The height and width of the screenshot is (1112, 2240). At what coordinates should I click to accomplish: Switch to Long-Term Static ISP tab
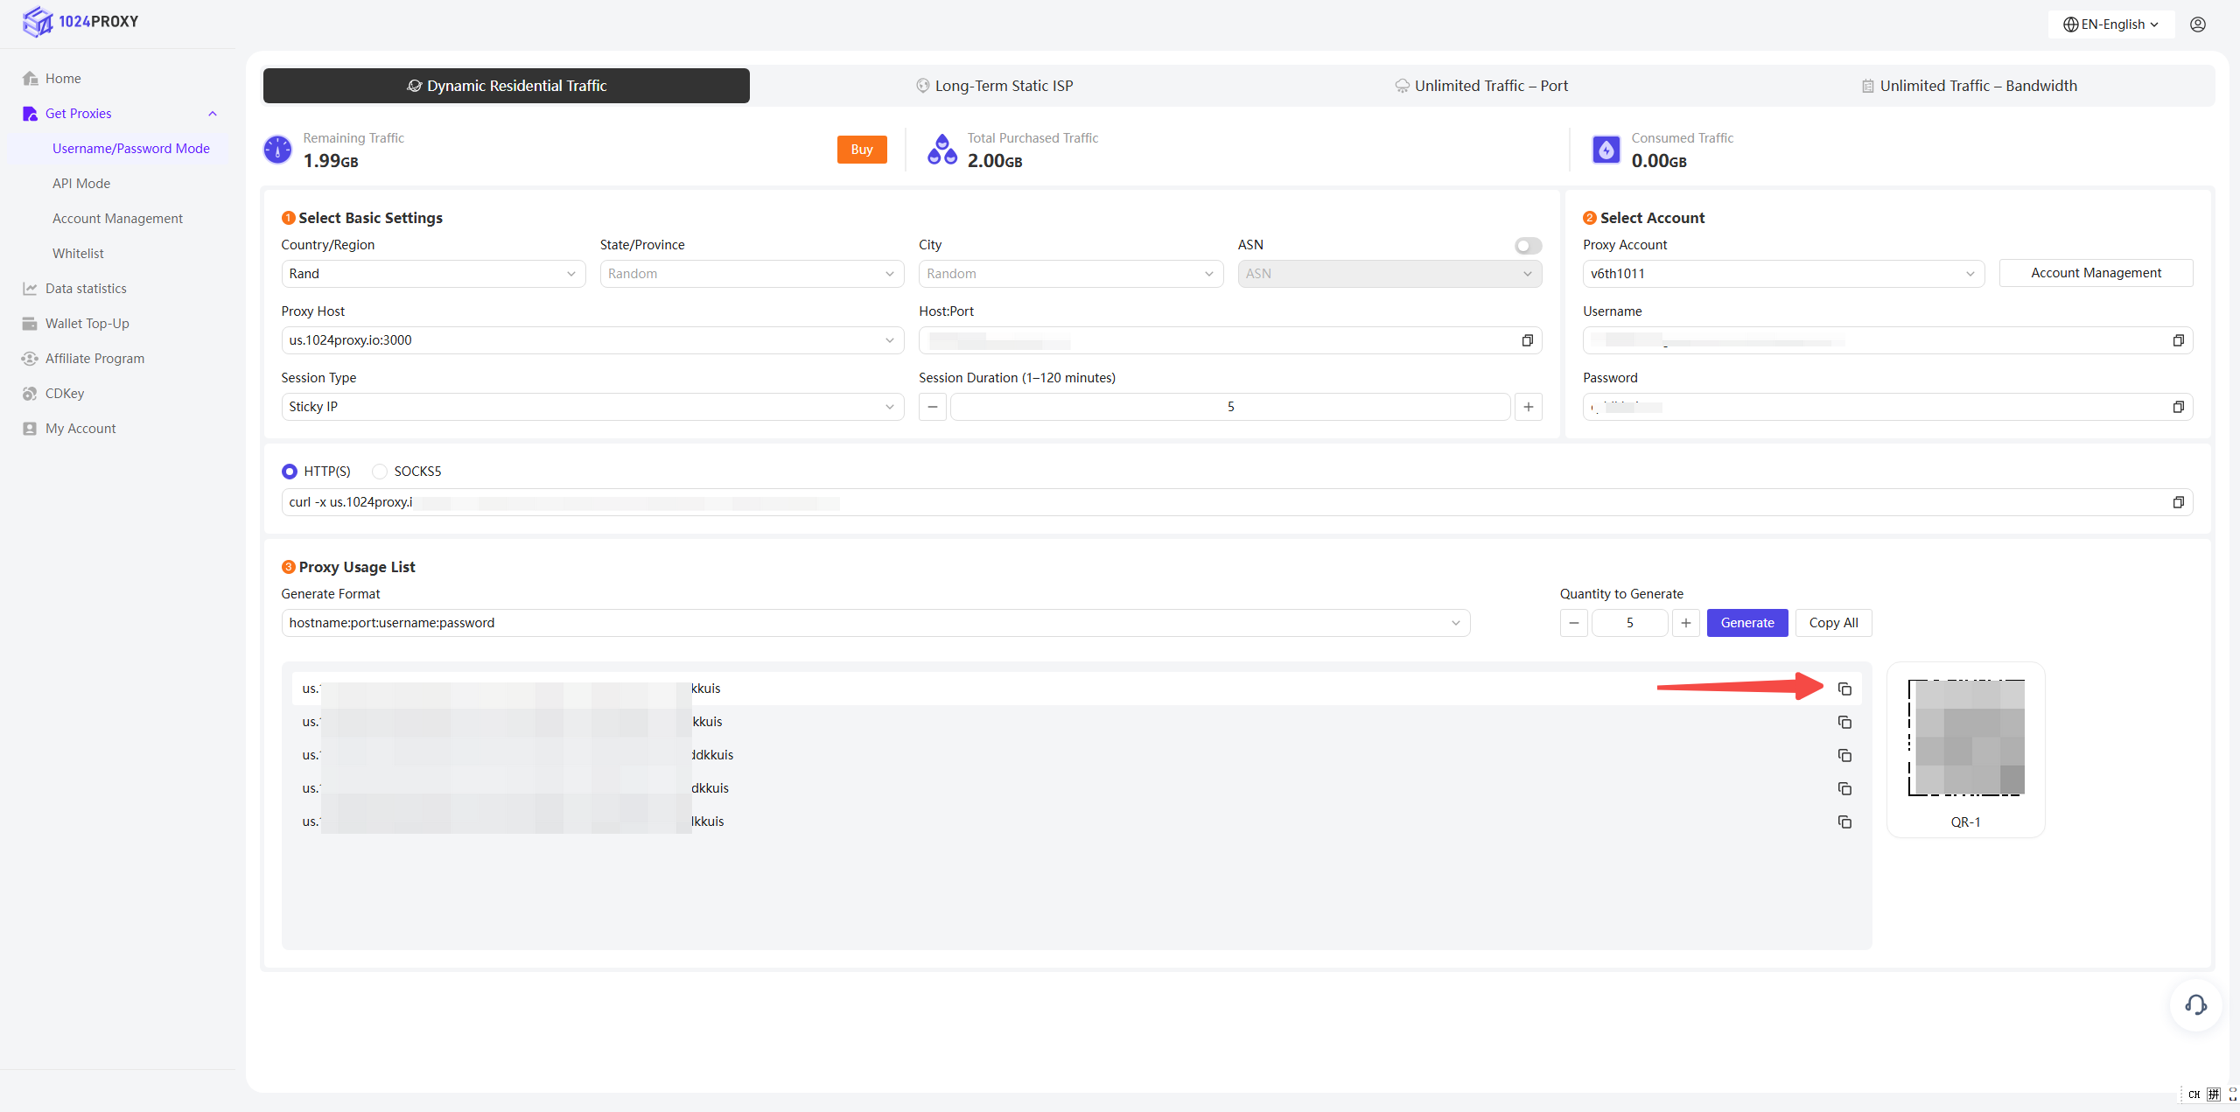click(994, 86)
